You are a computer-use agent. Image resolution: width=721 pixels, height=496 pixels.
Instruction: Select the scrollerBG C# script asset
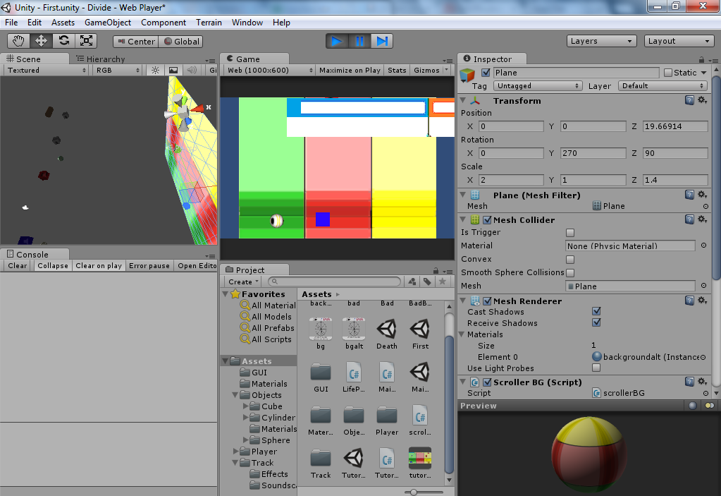coord(420,420)
